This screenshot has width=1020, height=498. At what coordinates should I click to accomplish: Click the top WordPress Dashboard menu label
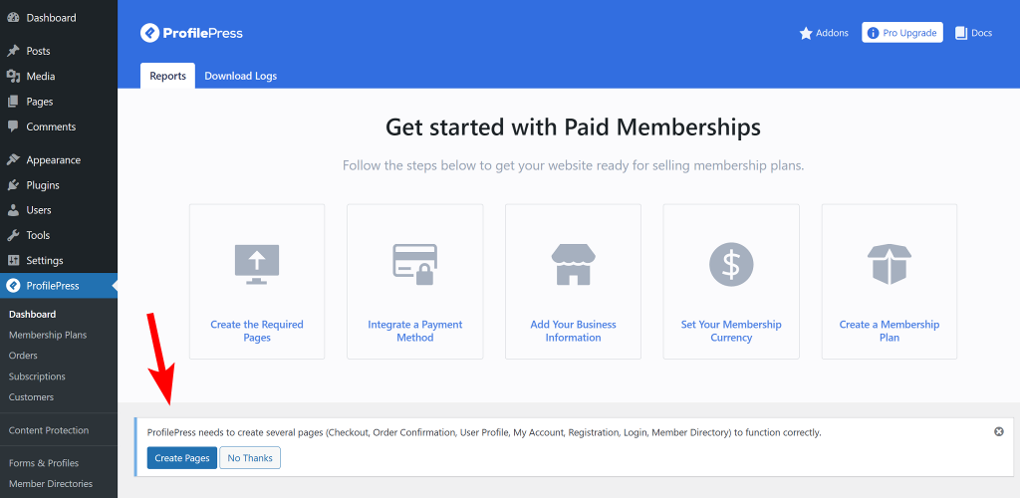pos(52,18)
